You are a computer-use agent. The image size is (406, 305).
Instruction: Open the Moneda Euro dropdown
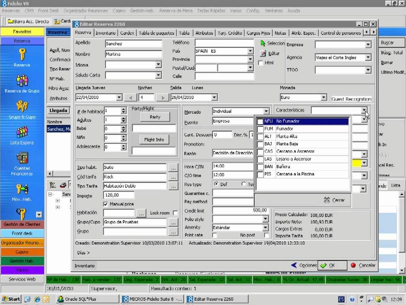pyautogui.click(x=324, y=98)
